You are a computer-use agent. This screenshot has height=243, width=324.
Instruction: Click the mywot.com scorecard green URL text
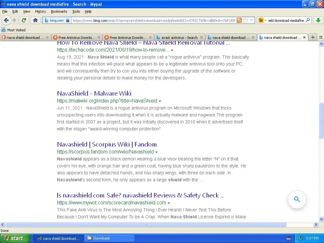tap(112, 203)
